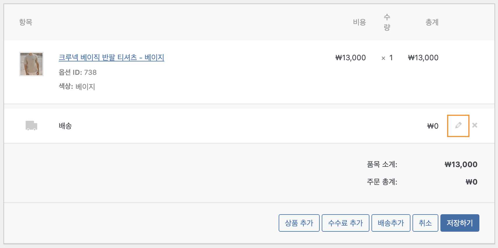Click the 주문 총계 amount ₩0

click(x=472, y=182)
